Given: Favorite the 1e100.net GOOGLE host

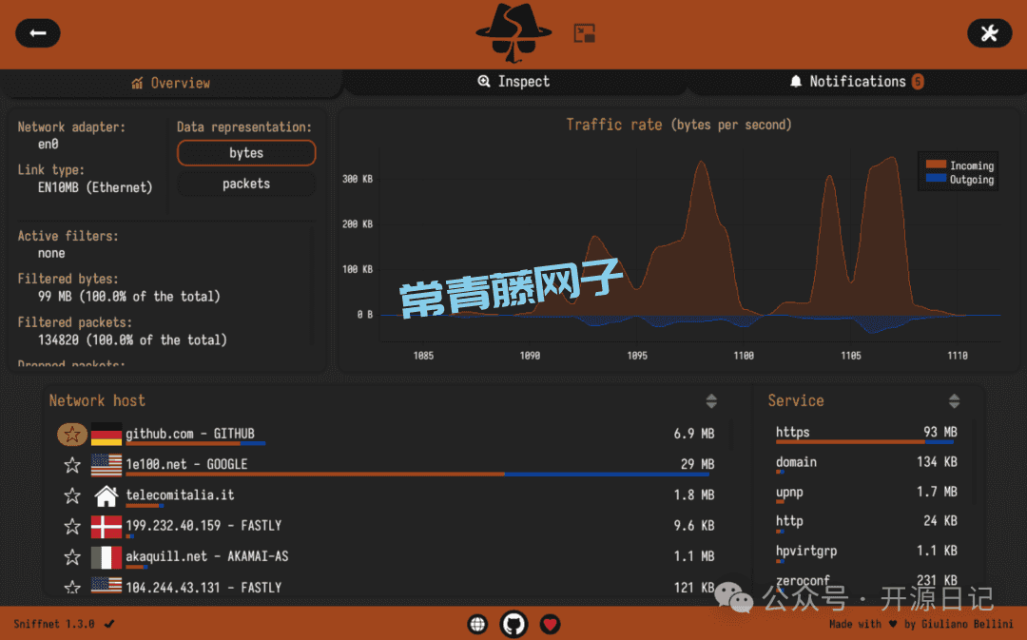Looking at the screenshot, I should (x=72, y=465).
